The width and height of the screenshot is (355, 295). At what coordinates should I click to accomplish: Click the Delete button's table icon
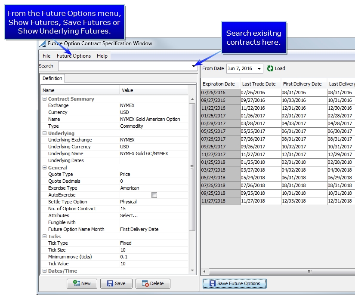point(145,283)
